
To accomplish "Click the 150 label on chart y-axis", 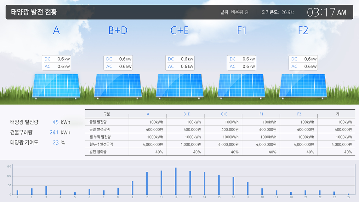I will tap(9, 166).
